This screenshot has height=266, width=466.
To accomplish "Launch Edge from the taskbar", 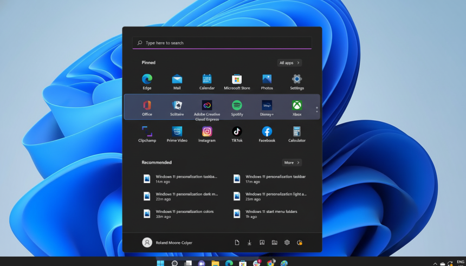I will (229, 263).
